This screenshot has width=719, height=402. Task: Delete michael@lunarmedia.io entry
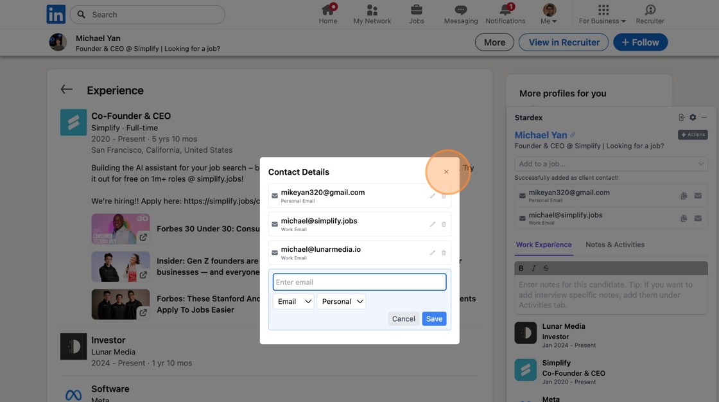point(444,253)
